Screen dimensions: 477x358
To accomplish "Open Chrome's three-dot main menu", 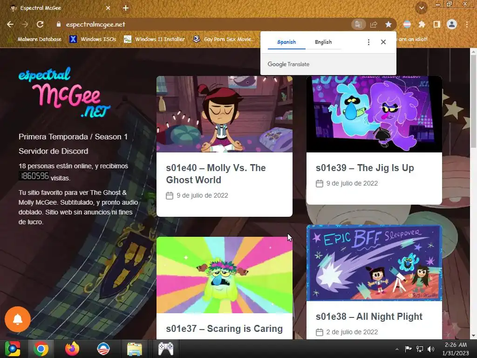I will point(467,24).
